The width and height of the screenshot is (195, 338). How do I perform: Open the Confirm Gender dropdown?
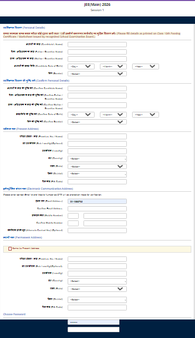97,122
